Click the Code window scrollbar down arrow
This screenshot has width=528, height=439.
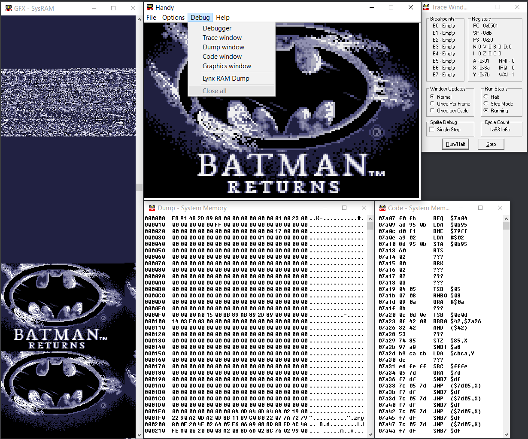pyautogui.click(x=506, y=434)
